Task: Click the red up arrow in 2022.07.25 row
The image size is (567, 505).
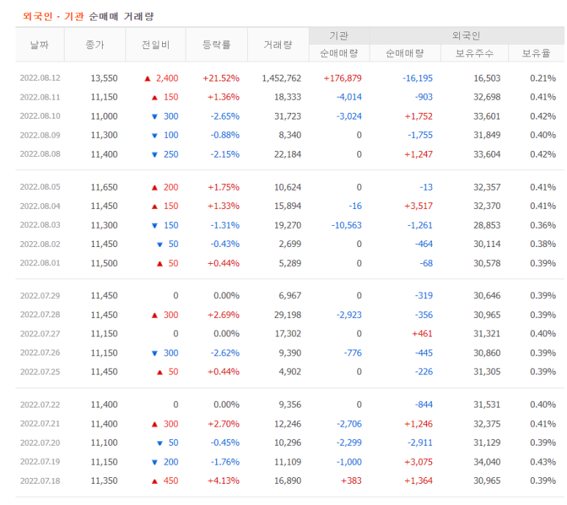Action: pyautogui.click(x=160, y=372)
